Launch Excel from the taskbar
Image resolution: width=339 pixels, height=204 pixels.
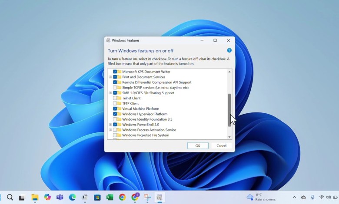pos(110,197)
